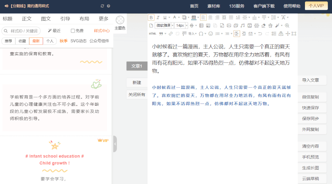Expand the 导入 import dropdown
Image resolution: width=332 pixels, height=184 pixels.
click(192, 33)
